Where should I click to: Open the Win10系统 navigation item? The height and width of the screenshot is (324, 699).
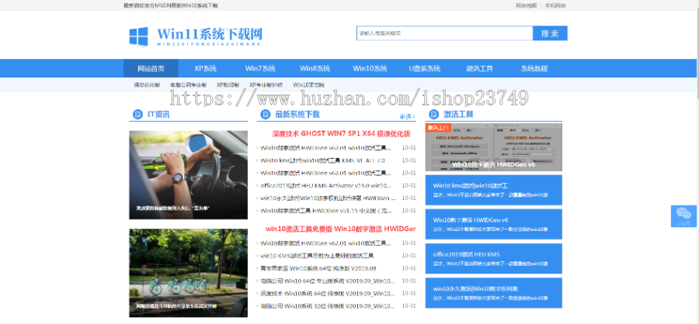coord(370,68)
